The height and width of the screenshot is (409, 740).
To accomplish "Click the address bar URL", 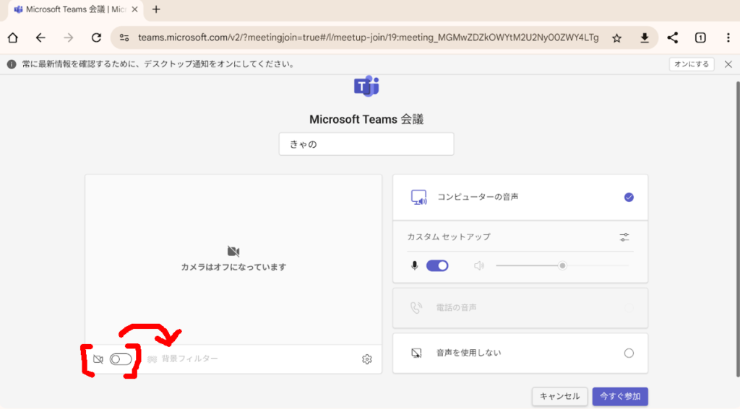I will pos(368,38).
